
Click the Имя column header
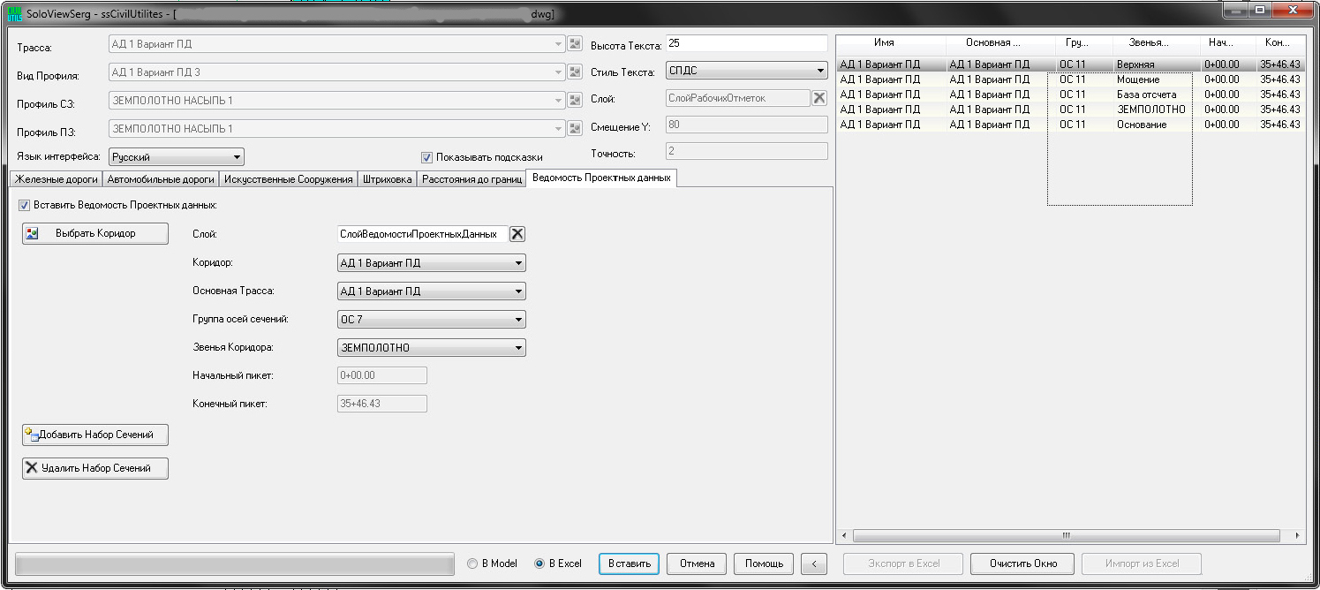click(891, 42)
